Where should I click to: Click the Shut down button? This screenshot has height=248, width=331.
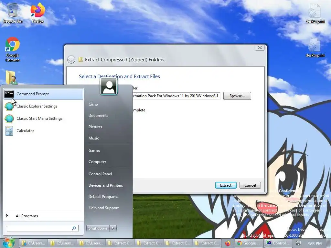coord(98,228)
